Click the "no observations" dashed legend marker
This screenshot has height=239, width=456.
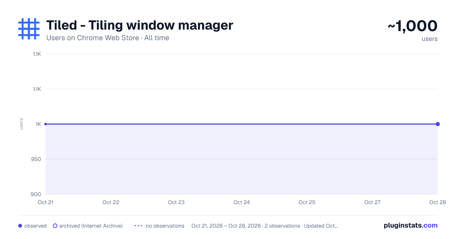click(x=138, y=226)
